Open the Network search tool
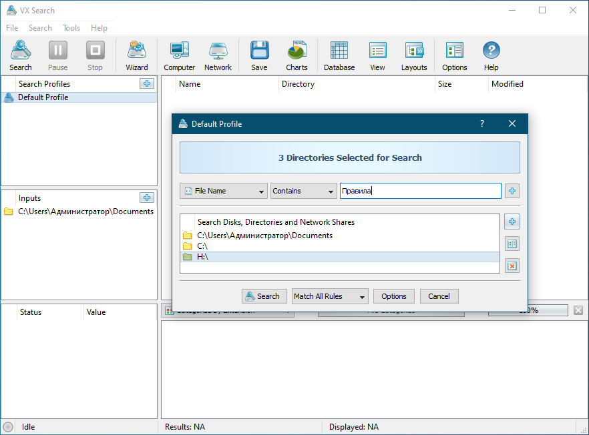The image size is (589, 435). pos(218,55)
